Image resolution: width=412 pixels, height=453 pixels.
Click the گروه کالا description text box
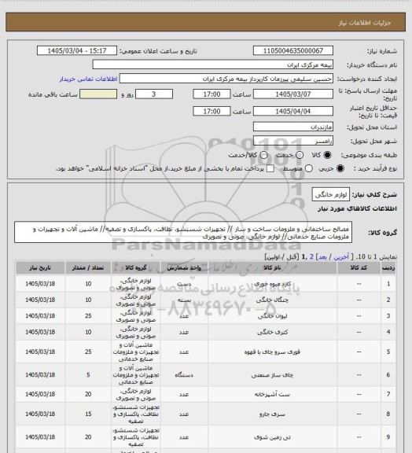[x=183, y=233]
